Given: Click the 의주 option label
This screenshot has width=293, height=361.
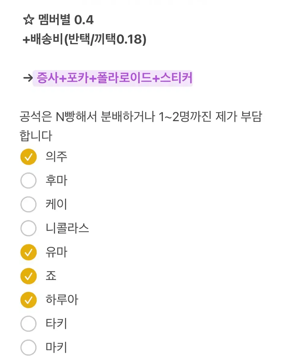Looking at the screenshot, I should [56, 157].
